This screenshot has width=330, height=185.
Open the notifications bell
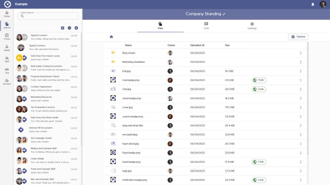(313, 4)
